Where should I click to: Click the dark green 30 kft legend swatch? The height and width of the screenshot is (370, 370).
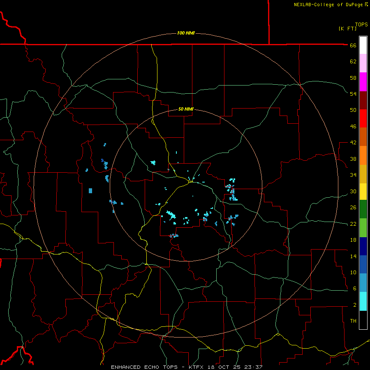pos(363,209)
